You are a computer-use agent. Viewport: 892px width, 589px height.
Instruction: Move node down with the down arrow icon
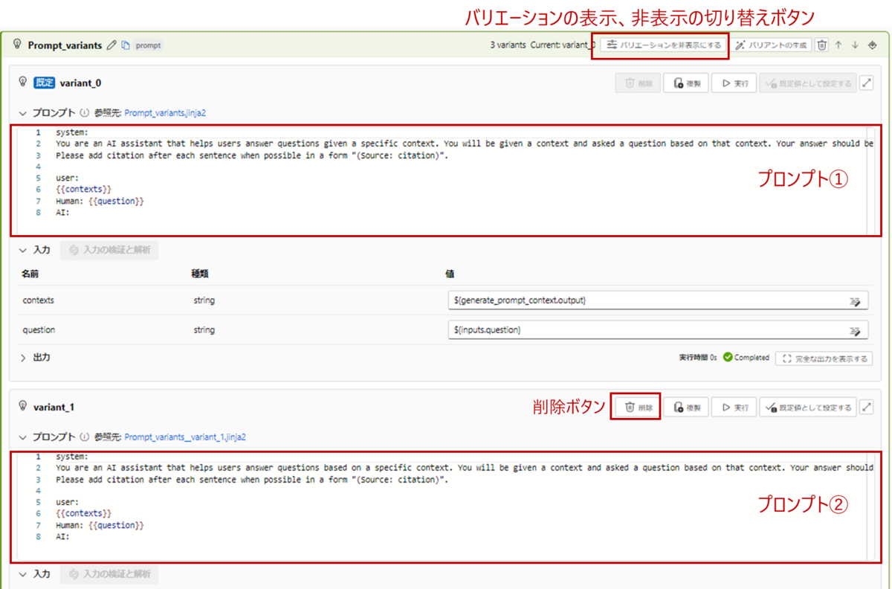855,45
